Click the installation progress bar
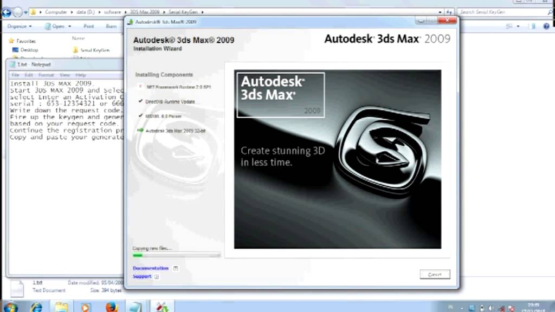 coord(176,255)
